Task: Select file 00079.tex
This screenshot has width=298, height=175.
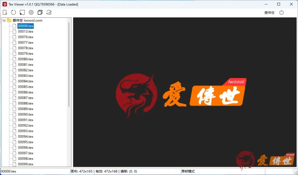Action: [26, 54]
